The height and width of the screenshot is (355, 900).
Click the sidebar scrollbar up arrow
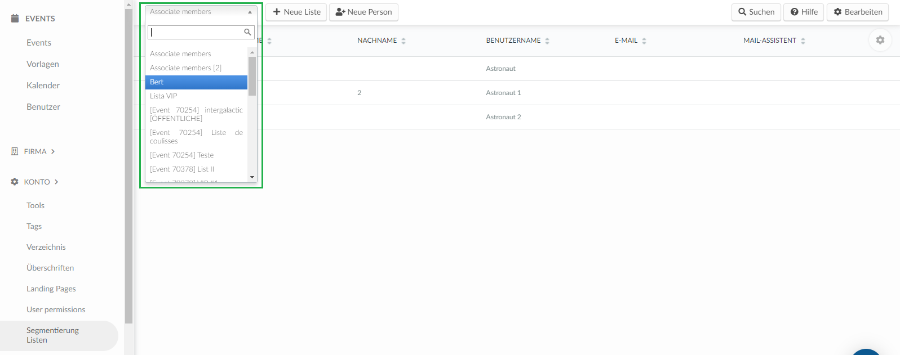click(128, 5)
